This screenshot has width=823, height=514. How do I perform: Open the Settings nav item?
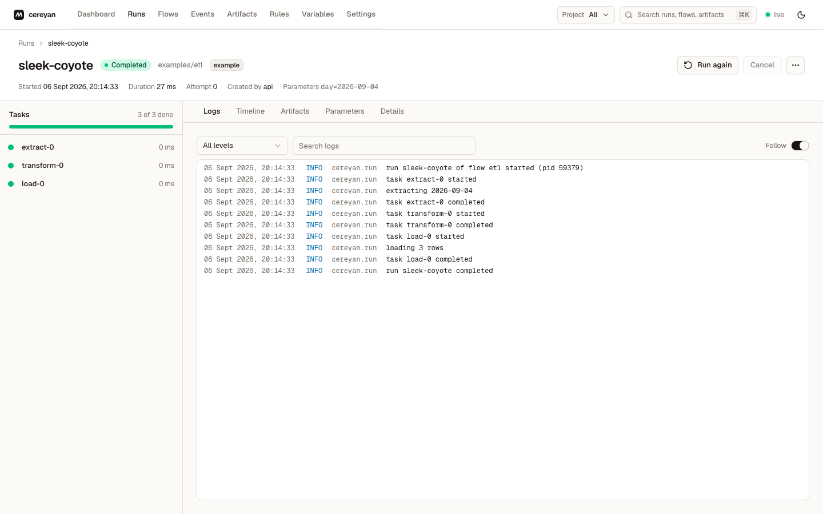(x=361, y=14)
